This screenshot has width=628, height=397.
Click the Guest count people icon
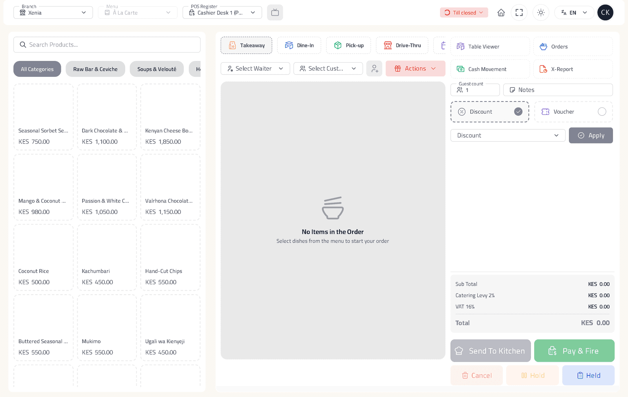click(460, 90)
